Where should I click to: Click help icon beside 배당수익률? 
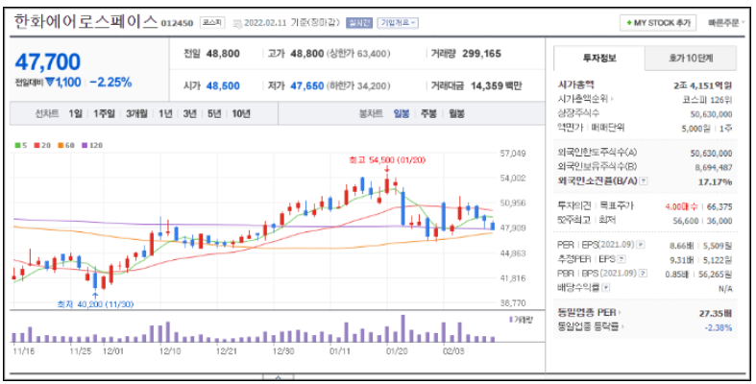606,288
